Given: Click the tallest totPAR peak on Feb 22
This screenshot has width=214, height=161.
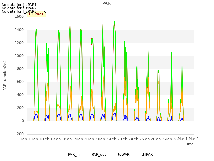Looking at the screenshot, I should click(115, 22).
